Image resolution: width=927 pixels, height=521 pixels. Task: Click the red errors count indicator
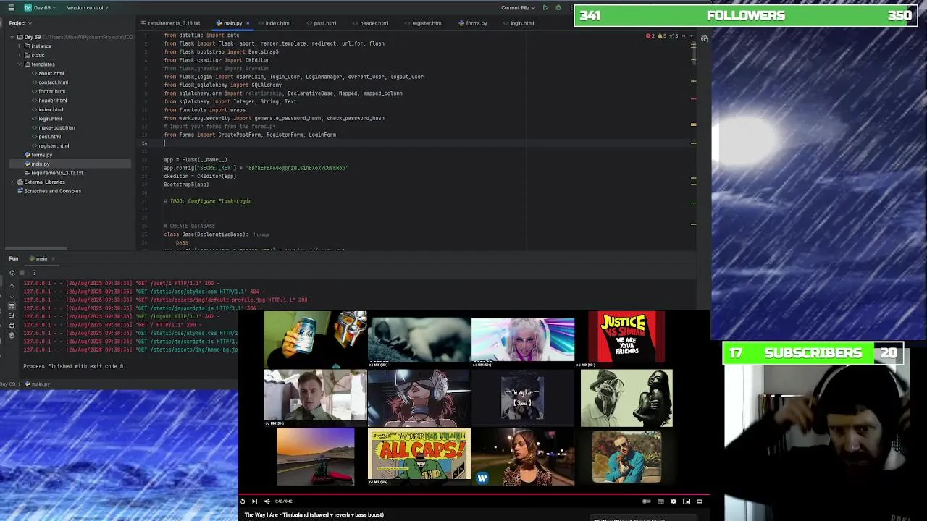tap(650, 35)
